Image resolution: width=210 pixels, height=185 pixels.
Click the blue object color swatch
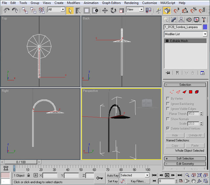(x=205, y=27)
